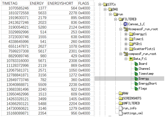Select the Canvas_1.C label
165x117 pixels.
(x=136, y=24)
